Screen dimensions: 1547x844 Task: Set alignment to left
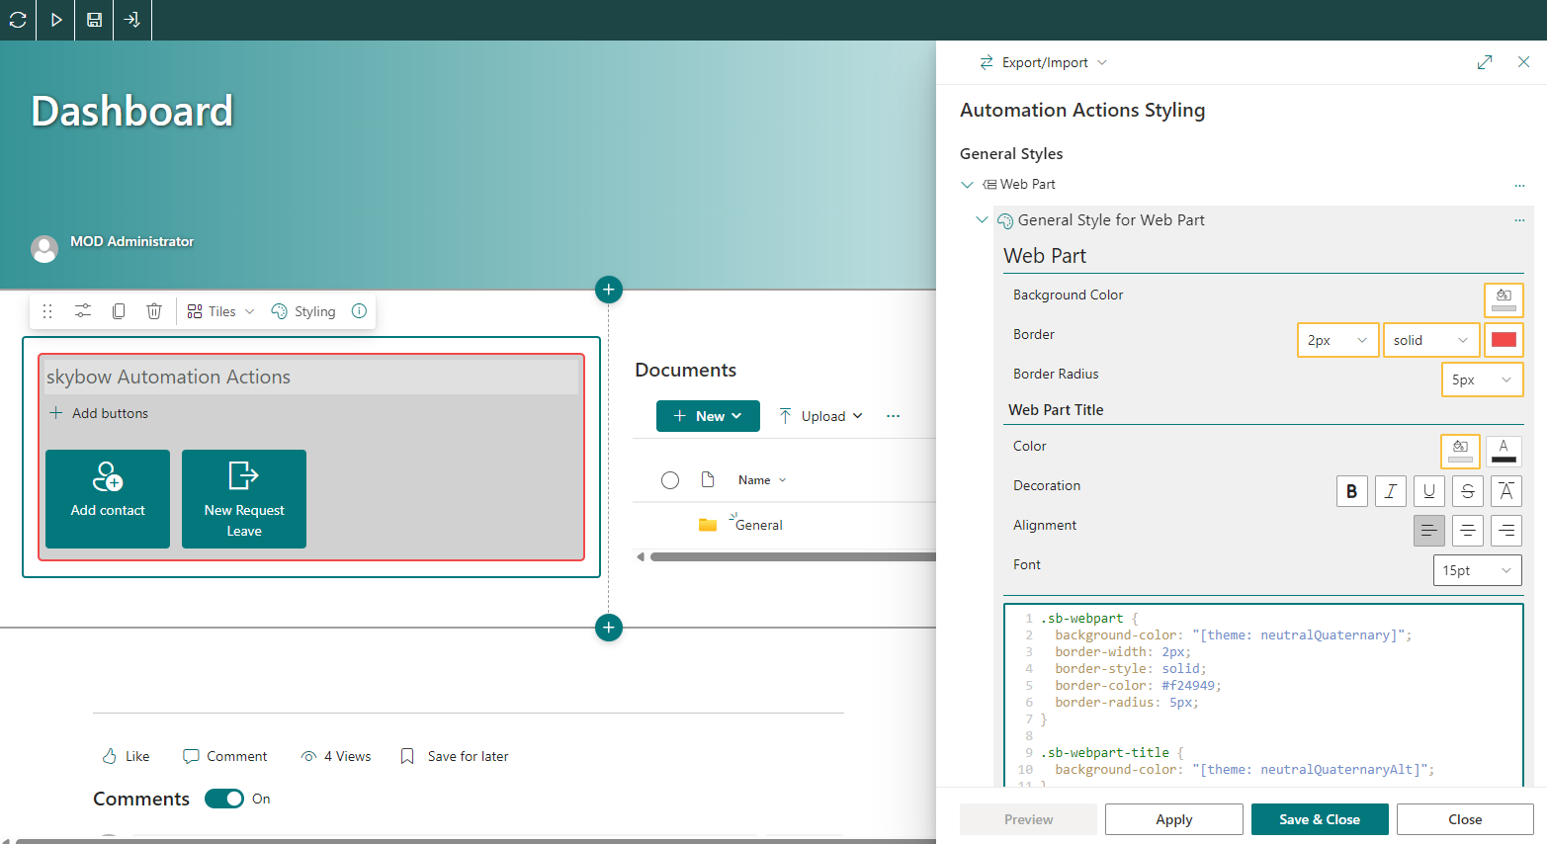tap(1428, 531)
